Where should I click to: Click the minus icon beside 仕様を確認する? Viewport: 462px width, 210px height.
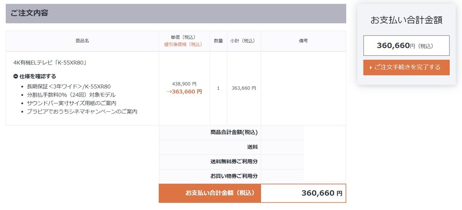pyautogui.click(x=16, y=76)
